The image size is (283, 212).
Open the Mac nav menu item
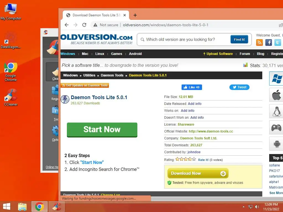point(85,54)
